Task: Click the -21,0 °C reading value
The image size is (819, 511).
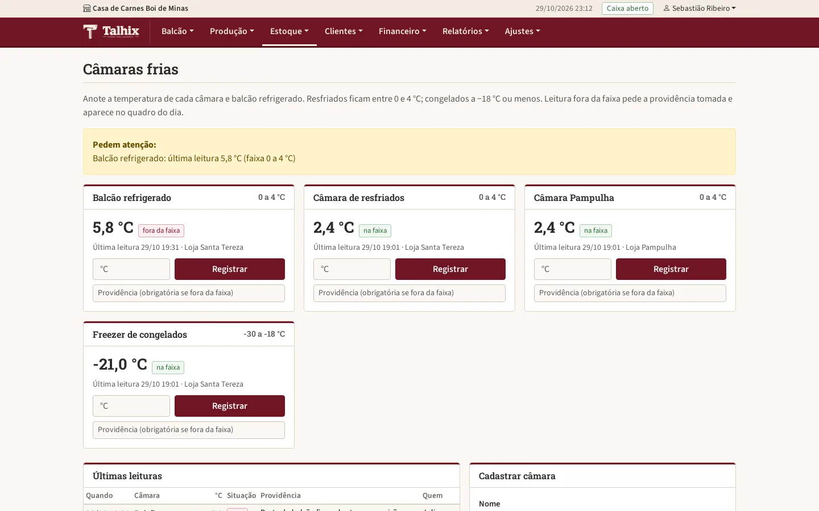Action: (120, 365)
